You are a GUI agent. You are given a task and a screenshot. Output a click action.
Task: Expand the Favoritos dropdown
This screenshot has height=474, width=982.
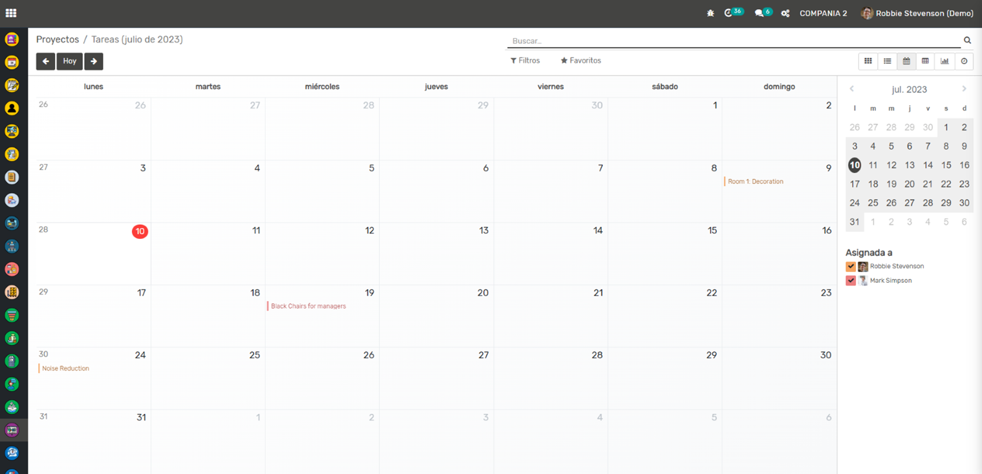point(581,61)
